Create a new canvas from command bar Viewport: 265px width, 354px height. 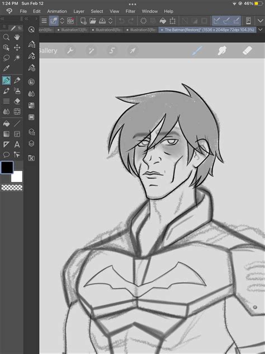(x=83, y=21)
